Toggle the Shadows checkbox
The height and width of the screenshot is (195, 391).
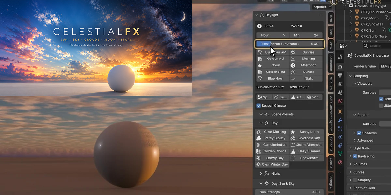359,133
